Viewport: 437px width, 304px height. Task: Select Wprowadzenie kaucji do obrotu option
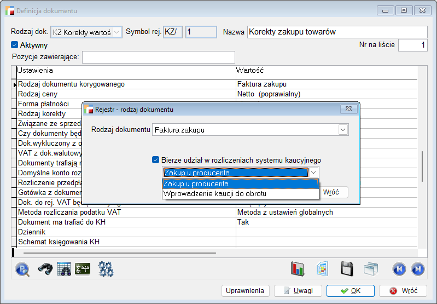pyautogui.click(x=214, y=193)
